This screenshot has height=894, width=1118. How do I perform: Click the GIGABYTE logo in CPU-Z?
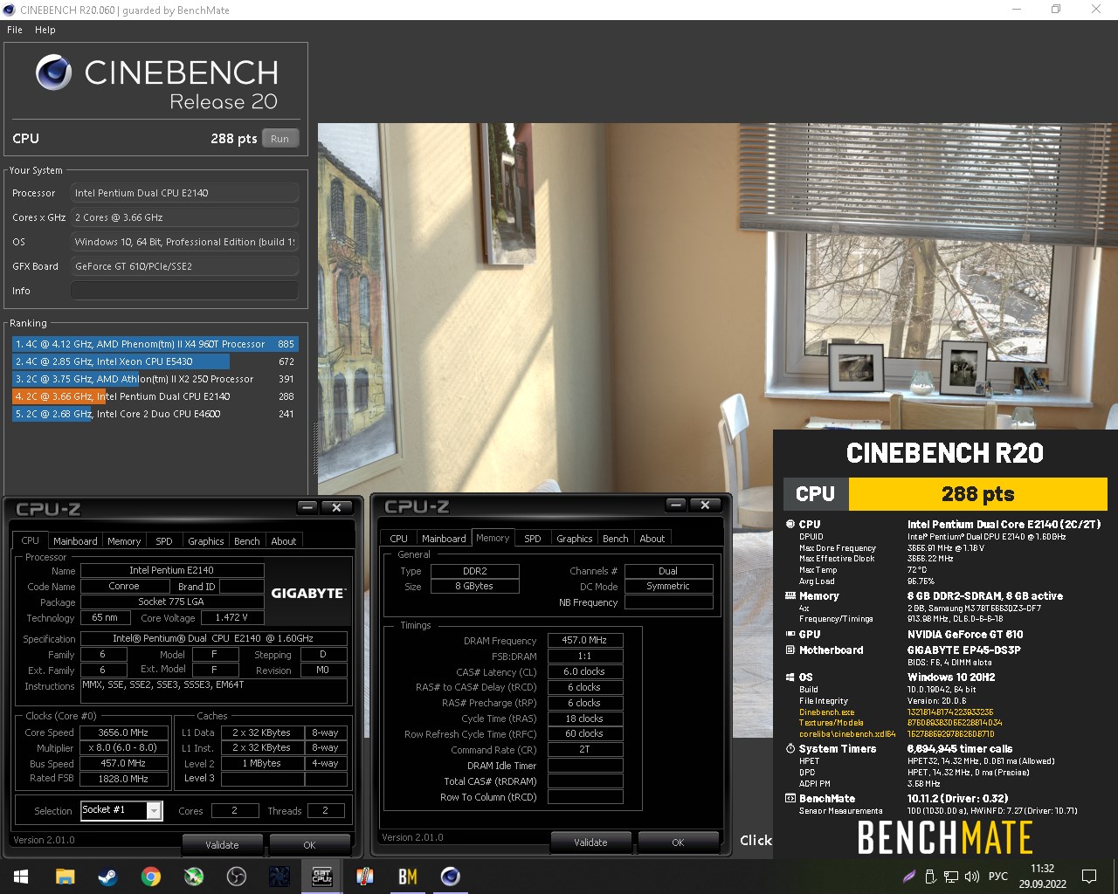click(x=308, y=593)
